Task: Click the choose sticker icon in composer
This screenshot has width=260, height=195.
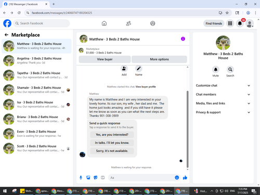Action: (96, 177)
